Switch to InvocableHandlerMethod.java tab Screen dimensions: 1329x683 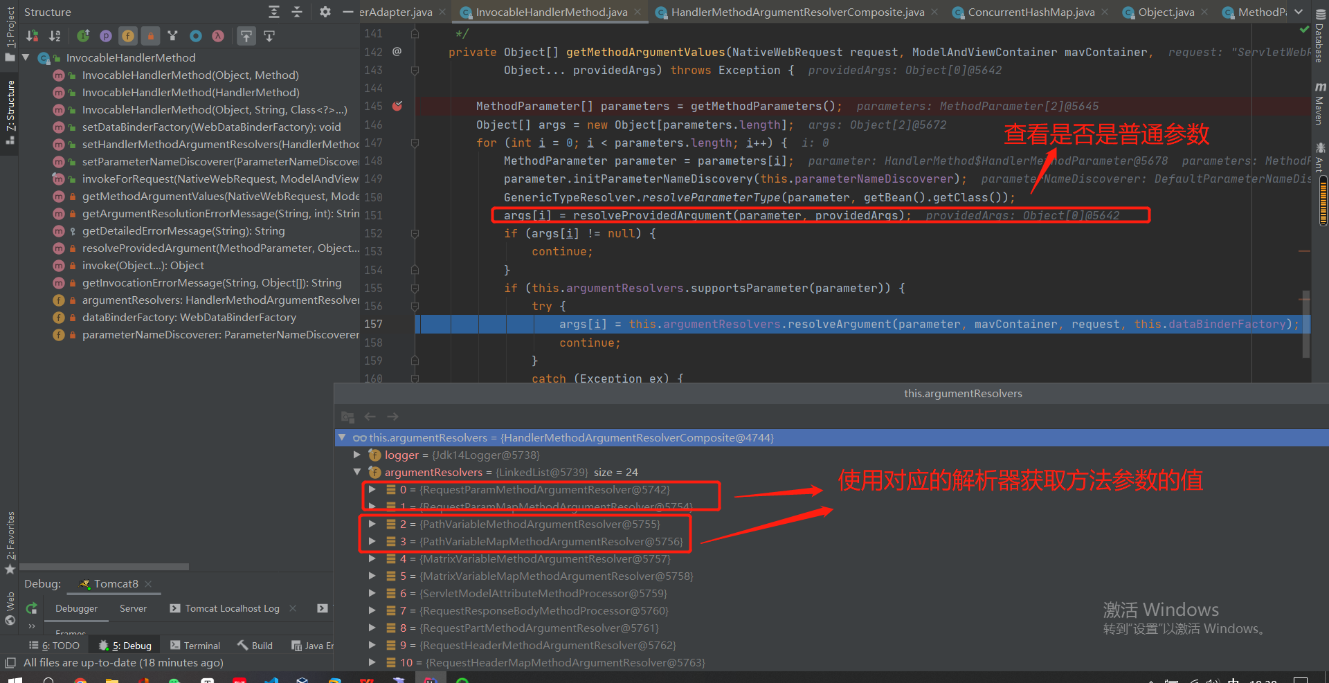(x=552, y=12)
